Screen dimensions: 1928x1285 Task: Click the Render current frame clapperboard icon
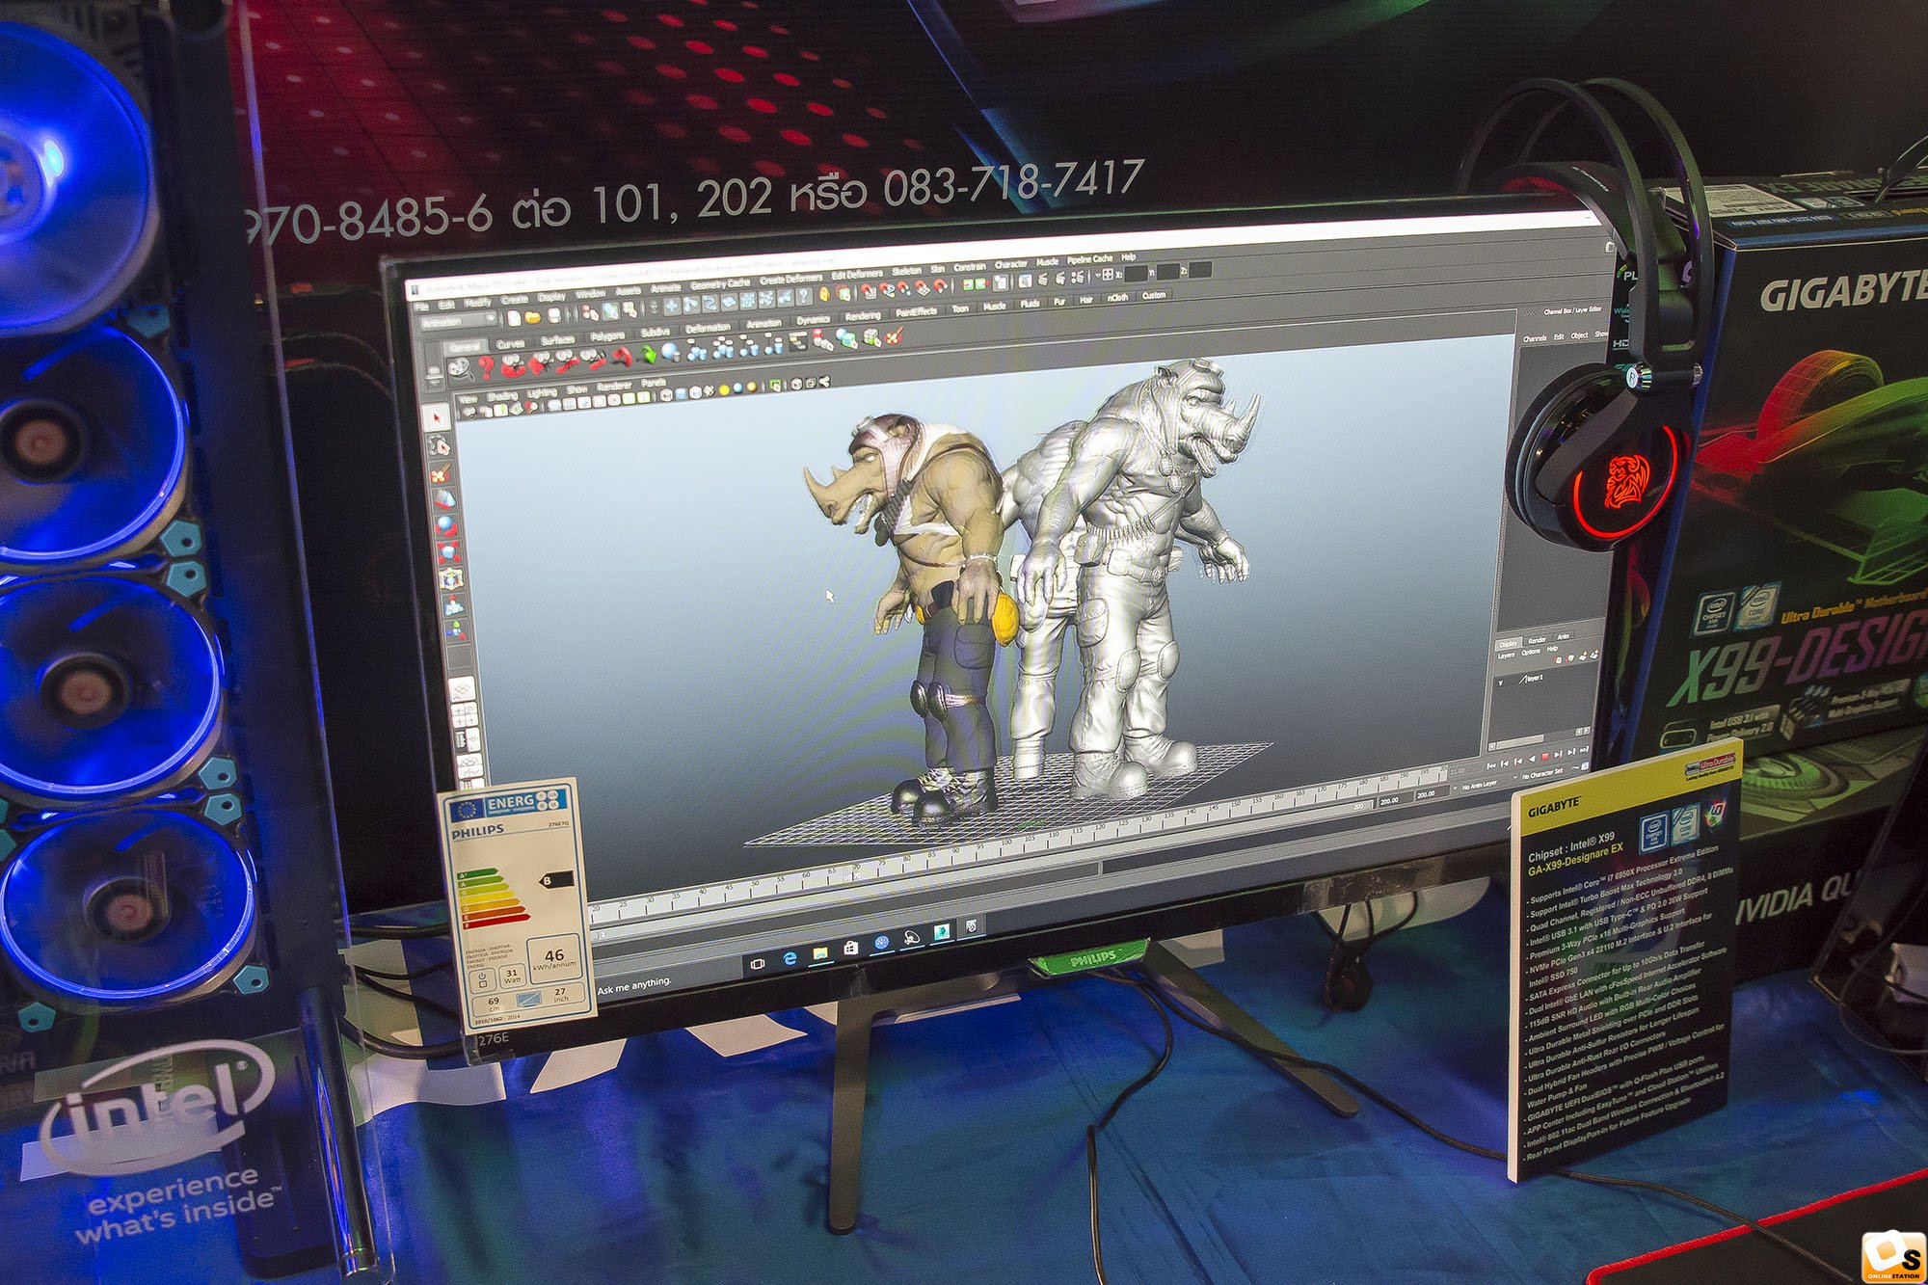1043,280
